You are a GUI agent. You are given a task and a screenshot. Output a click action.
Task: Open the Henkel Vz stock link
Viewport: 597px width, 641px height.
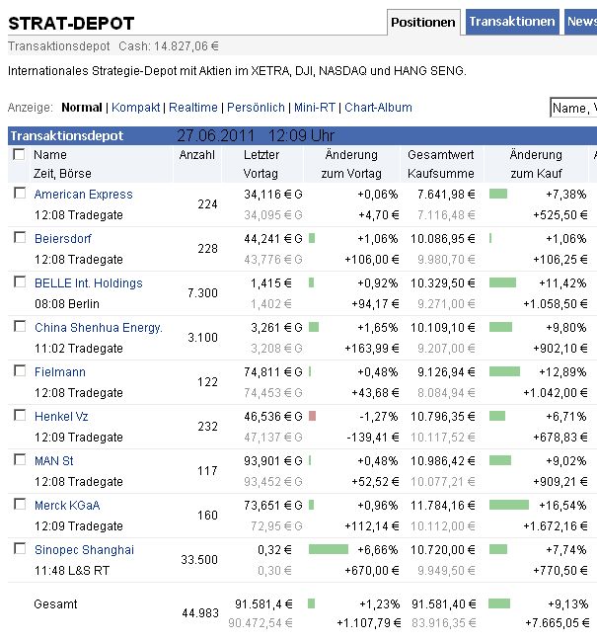coord(61,417)
